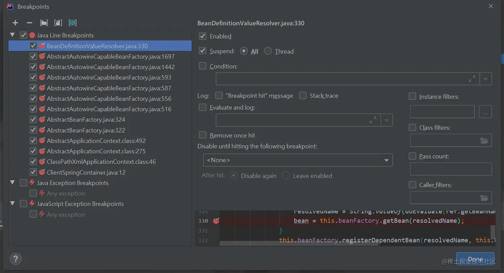Check Remove once hit option
The width and height of the screenshot is (504, 273).
(x=203, y=135)
